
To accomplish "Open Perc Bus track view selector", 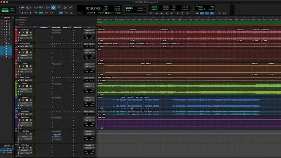I will point(25,55).
